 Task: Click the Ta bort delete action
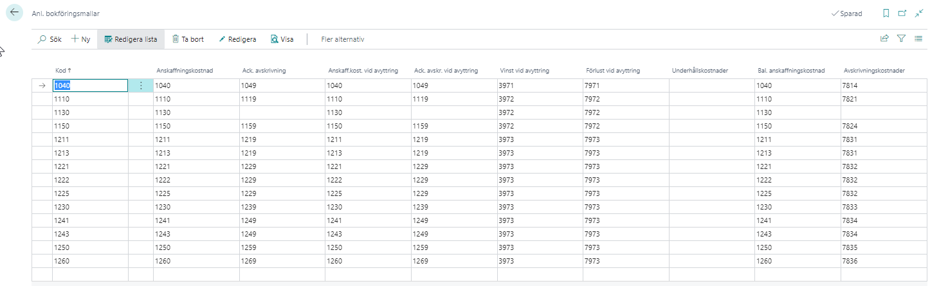[x=188, y=39]
